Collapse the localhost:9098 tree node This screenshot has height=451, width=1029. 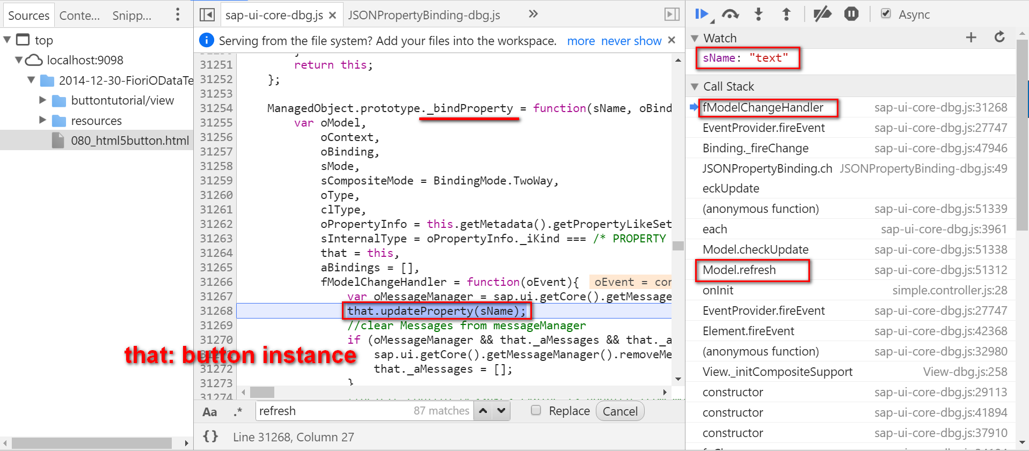pyautogui.click(x=19, y=60)
